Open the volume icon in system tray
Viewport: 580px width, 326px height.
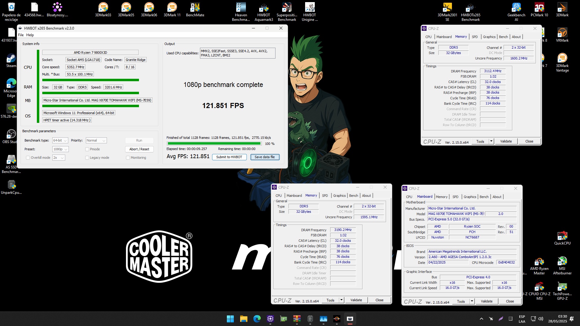(x=540, y=319)
